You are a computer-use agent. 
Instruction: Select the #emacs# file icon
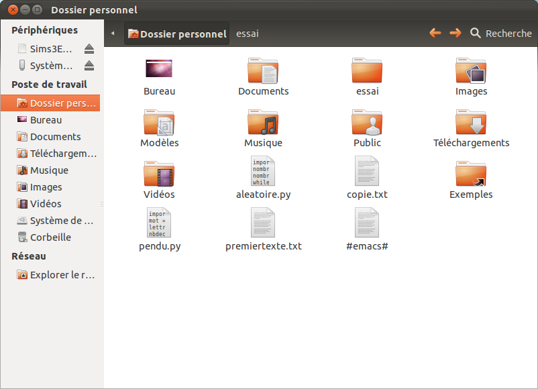click(x=367, y=223)
